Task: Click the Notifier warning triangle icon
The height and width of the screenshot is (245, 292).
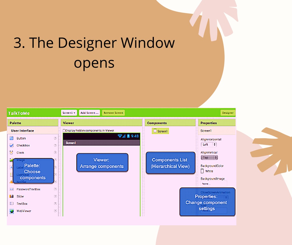Action: pyautogui.click(x=11, y=182)
